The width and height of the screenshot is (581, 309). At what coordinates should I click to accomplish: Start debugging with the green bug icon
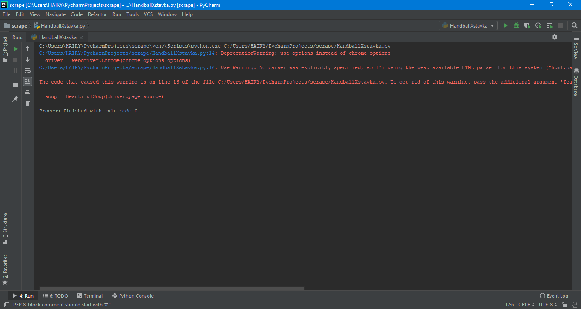pos(516,26)
